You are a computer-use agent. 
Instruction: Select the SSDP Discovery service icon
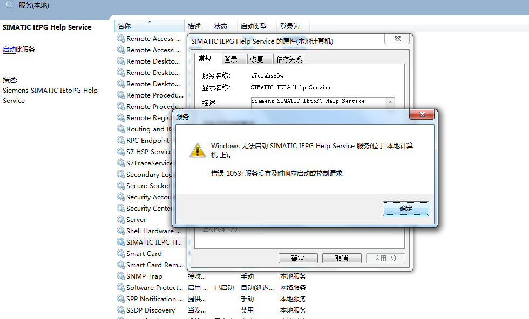pyautogui.click(x=121, y=310)
